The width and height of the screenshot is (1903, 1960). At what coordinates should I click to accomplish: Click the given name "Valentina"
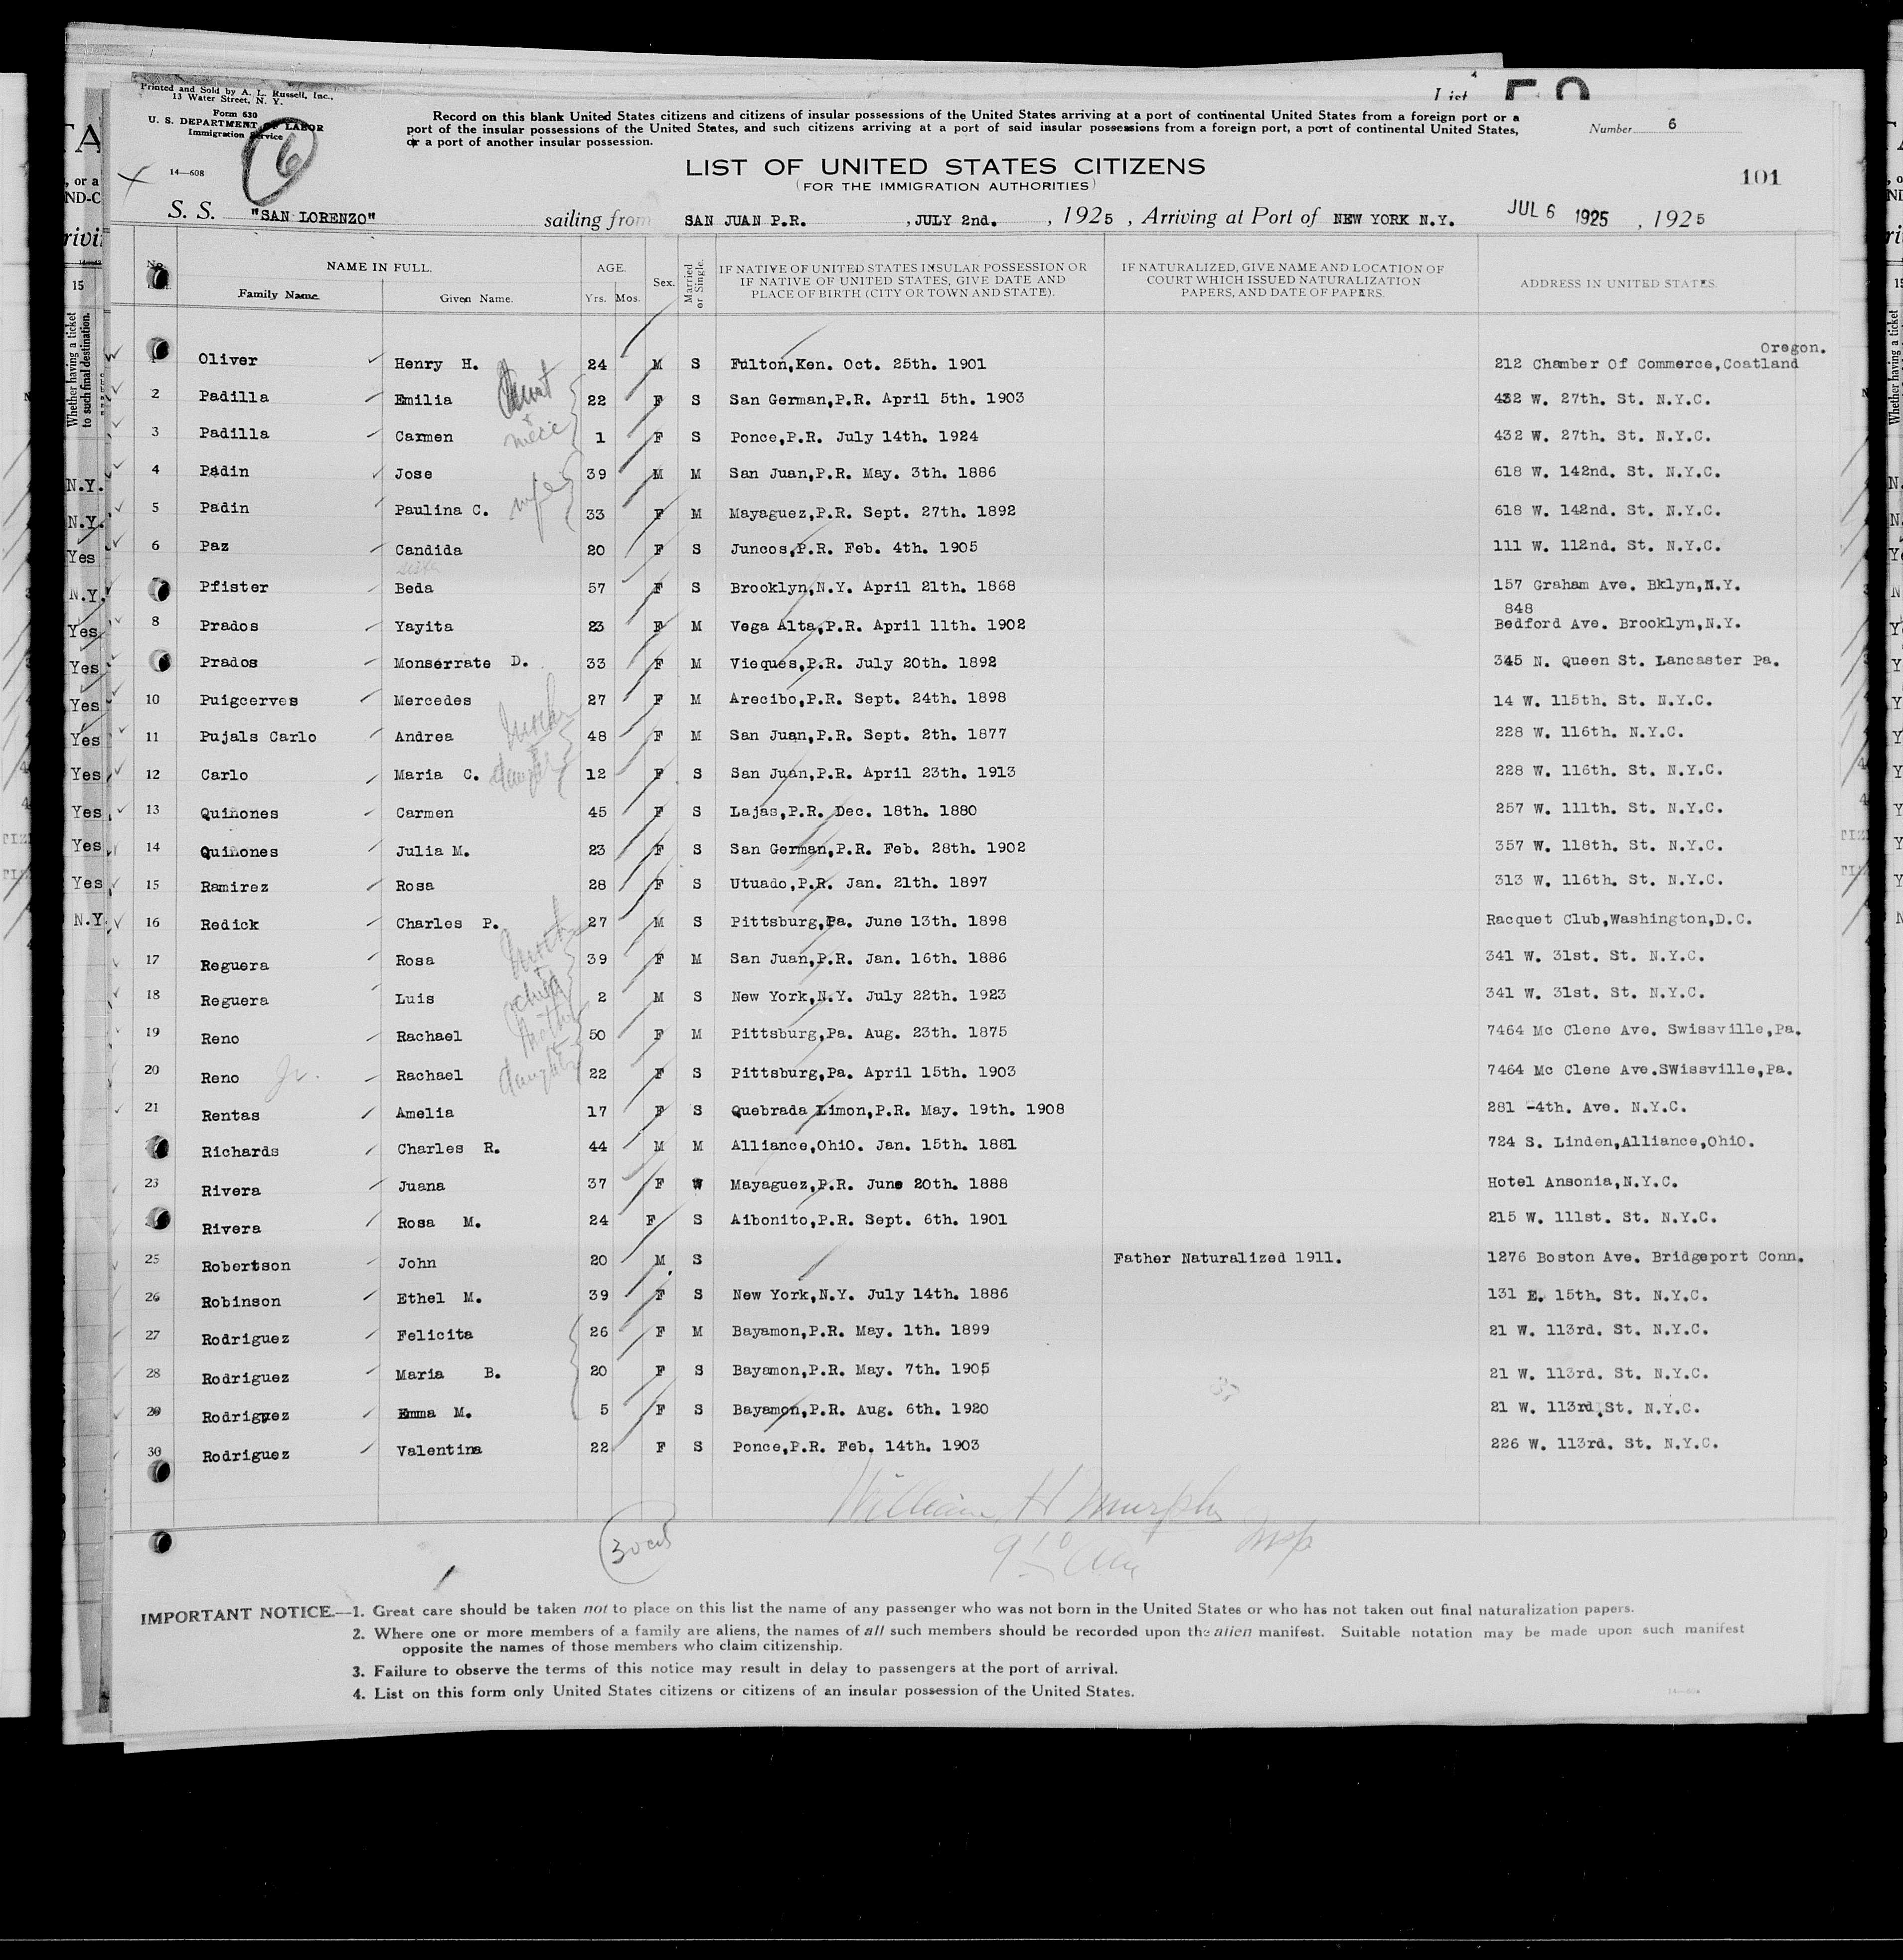coord(438,1451)
